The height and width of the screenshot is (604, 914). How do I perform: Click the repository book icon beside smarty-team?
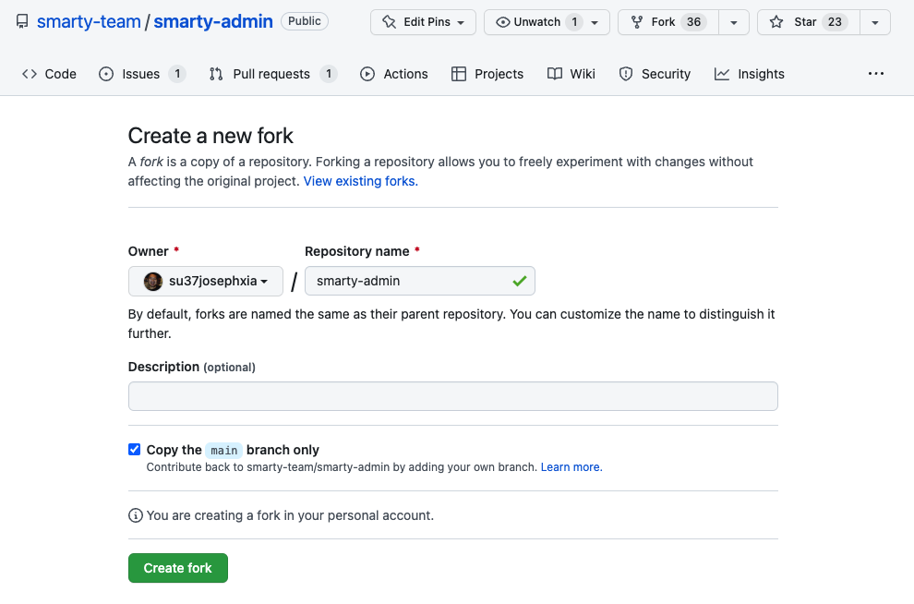click(22, 21)
